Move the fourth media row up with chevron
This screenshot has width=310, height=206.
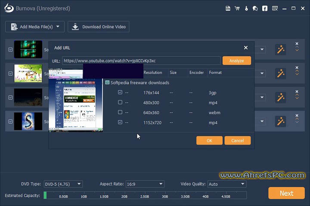297,119
